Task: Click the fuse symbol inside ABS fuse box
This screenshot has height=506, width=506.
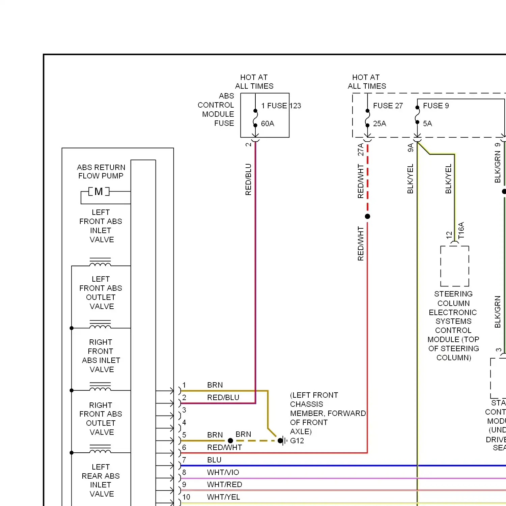Action: pos(255,118)
